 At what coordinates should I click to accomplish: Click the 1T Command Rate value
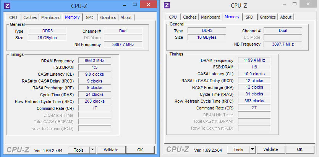tap(95, 108)
